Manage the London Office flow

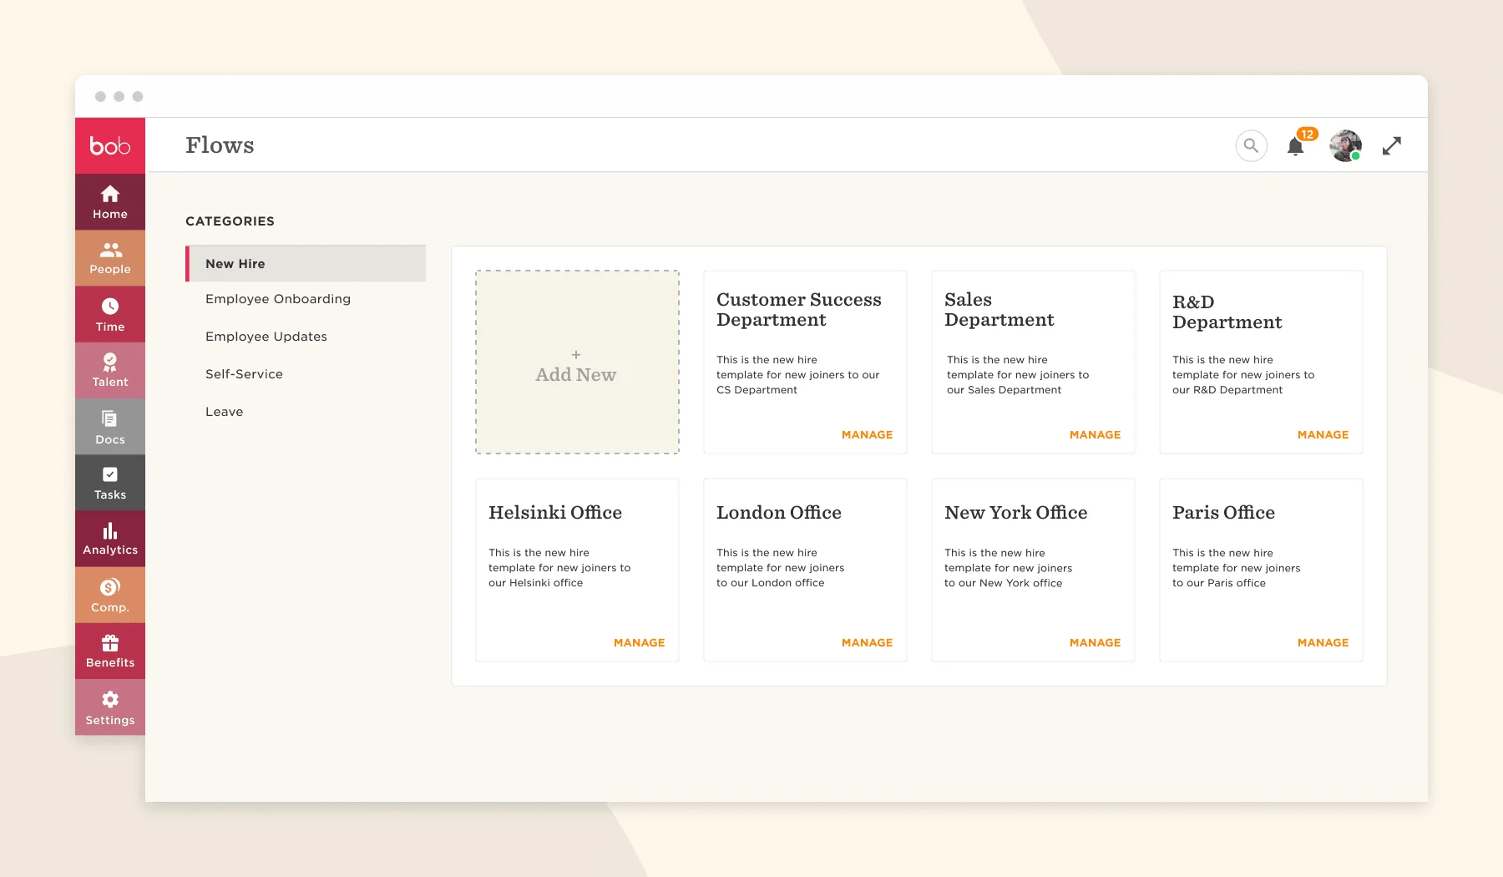867,642
